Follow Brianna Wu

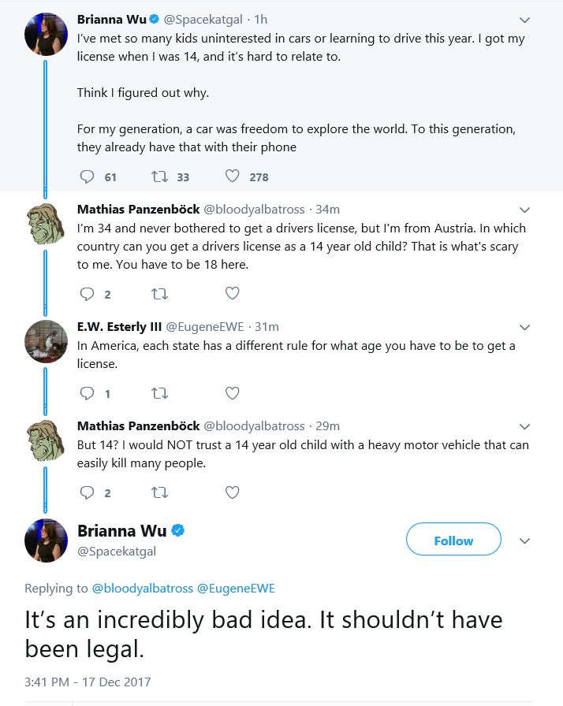coord(453,539)
